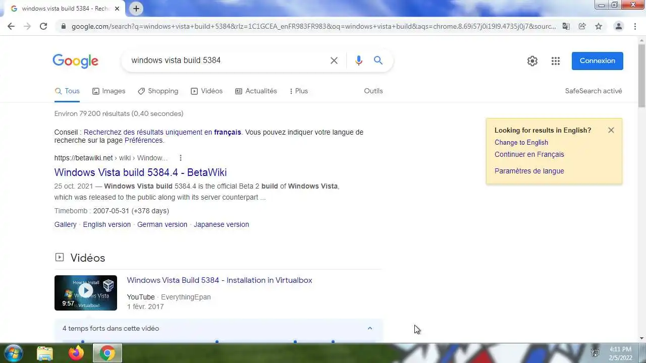Click '4 temps forts dans cette vidéo'
The image size is (646, 363).
point(111,328)
